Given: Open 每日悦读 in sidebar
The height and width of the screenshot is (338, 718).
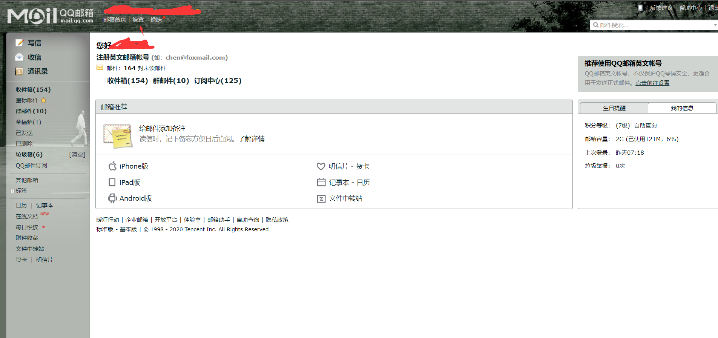Looking at the screenshot, I should click(x=27, y=227).
